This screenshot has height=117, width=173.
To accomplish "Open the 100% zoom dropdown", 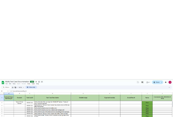I will (21, 87).
